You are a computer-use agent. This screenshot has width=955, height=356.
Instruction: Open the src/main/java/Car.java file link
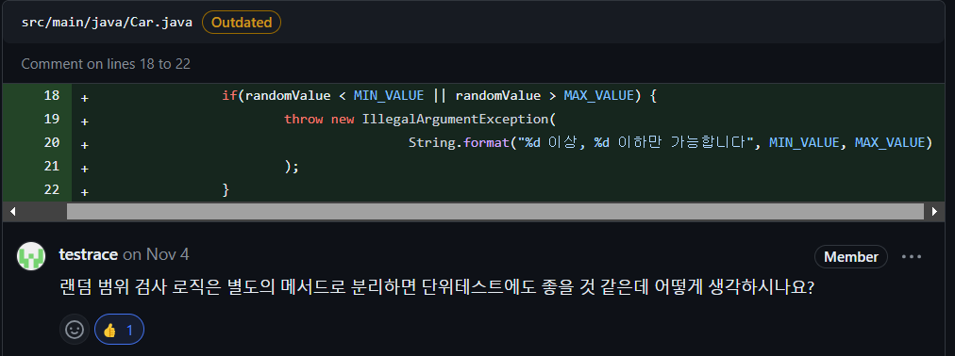(x=108, y=23)
